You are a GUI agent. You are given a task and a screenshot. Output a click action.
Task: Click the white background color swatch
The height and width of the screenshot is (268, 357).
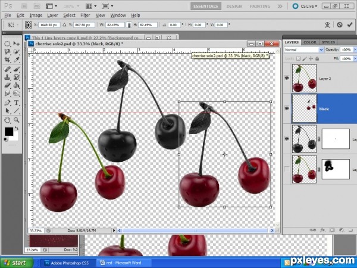pos(14,137)
